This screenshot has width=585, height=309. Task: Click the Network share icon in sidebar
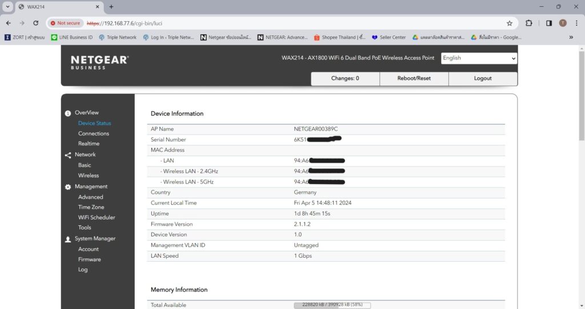click(67, 155)
